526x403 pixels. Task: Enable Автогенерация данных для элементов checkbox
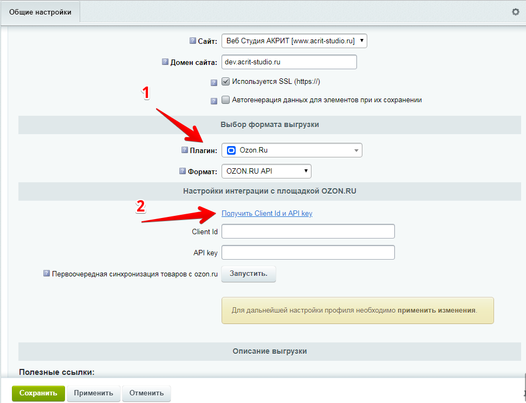pos(226,100)
